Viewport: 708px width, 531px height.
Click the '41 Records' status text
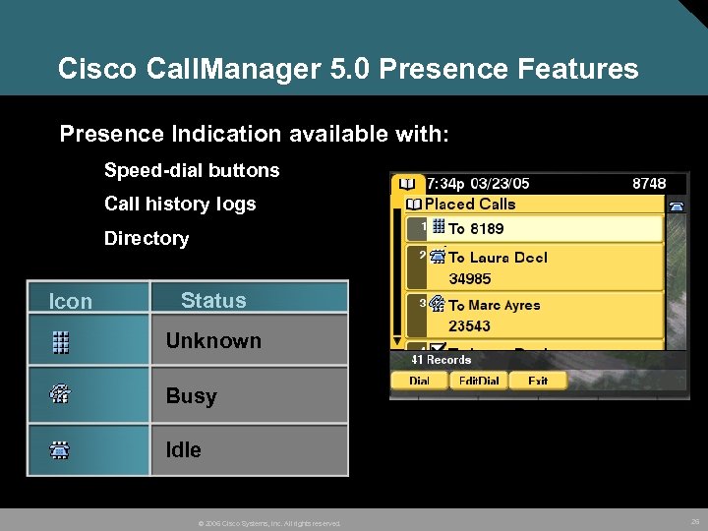[442, 360]
